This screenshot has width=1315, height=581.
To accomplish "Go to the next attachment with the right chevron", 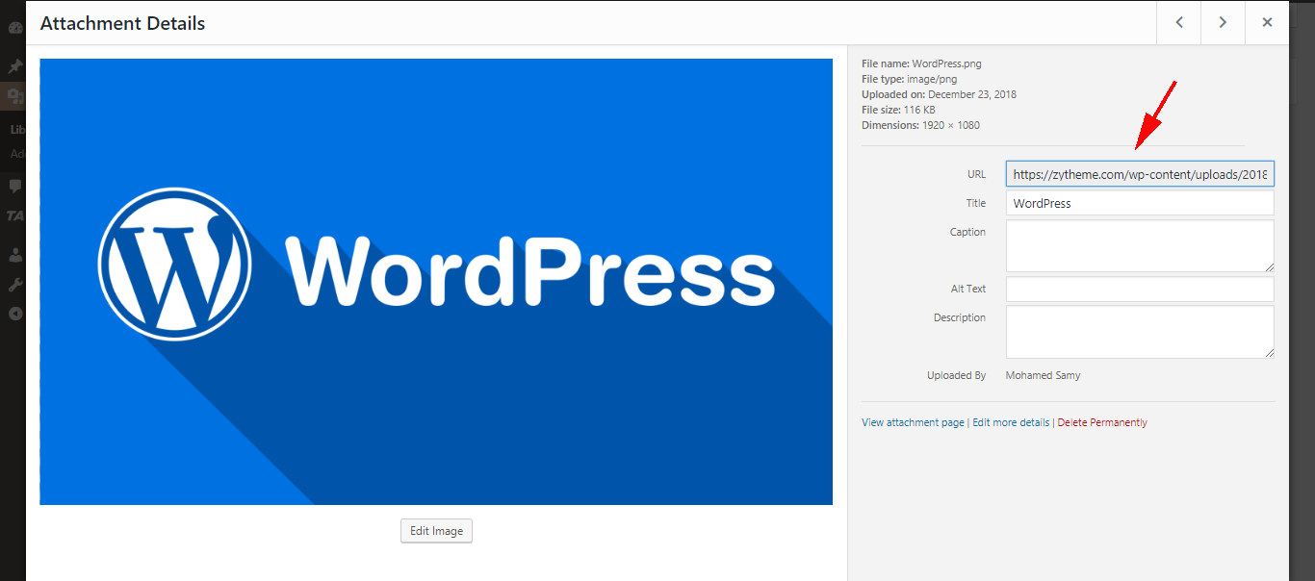I will pyautogui.click(x=1223, y=23).
